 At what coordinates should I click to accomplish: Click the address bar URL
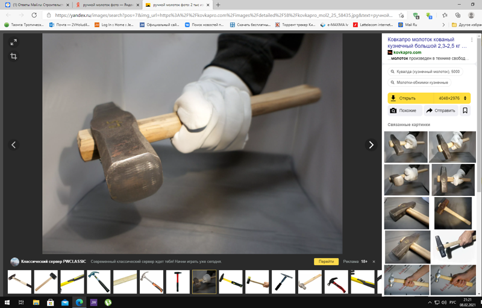point(224,15)
